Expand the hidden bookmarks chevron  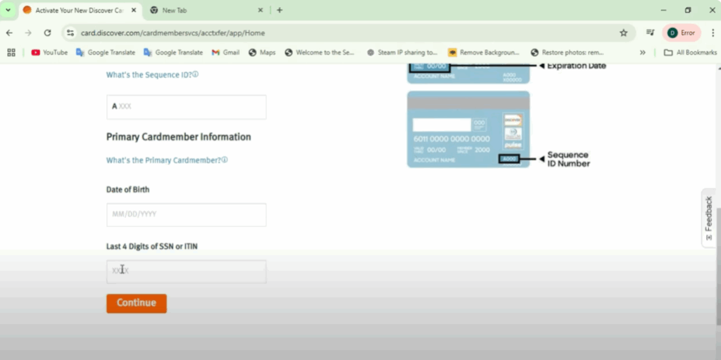coord(642,52)
